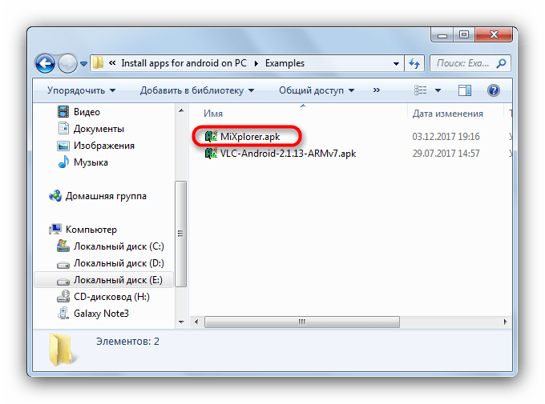
Task: Click the magnifier search icon
Action: tap(501, 63)
